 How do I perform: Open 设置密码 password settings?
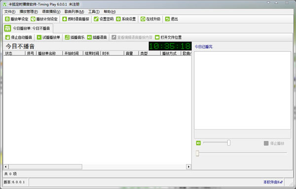(104, 19)
